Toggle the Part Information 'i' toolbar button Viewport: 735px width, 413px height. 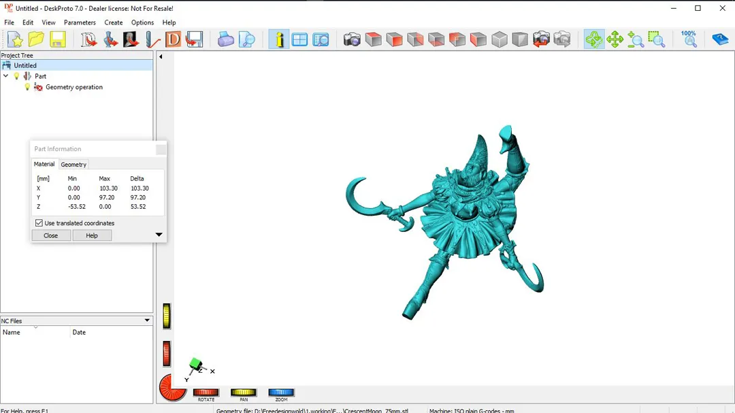279,39
